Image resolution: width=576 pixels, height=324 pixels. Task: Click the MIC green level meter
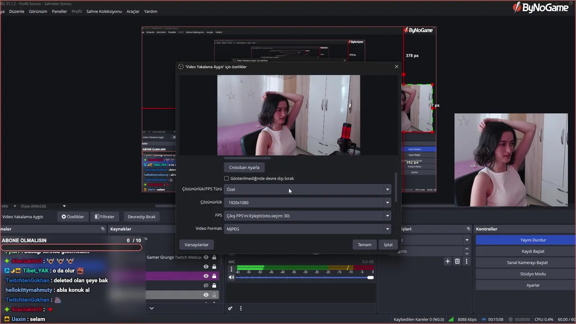[x=250, y=267]
